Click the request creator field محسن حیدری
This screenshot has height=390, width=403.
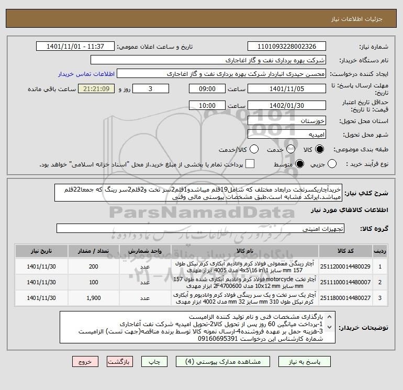pos(221,74)
